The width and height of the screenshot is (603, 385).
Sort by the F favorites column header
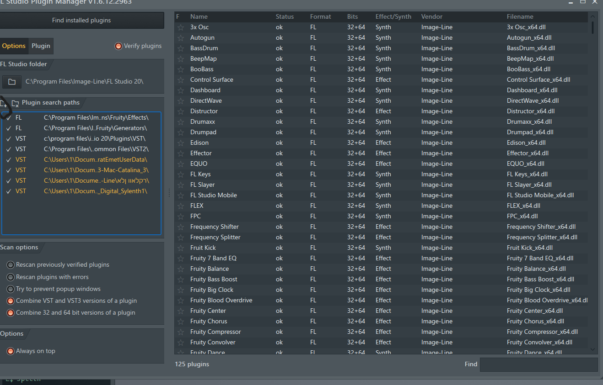(178, 17)
